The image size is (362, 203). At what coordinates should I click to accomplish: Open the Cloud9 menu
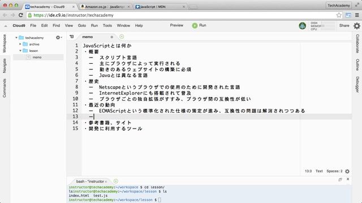pos(19,25)
